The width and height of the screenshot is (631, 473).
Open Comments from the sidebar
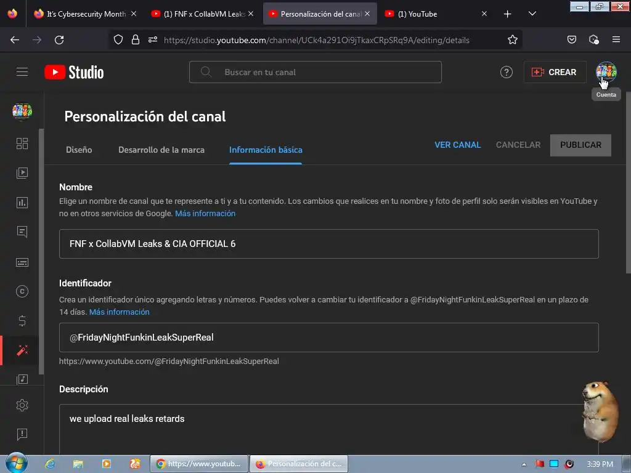click(x=22, y=232)
